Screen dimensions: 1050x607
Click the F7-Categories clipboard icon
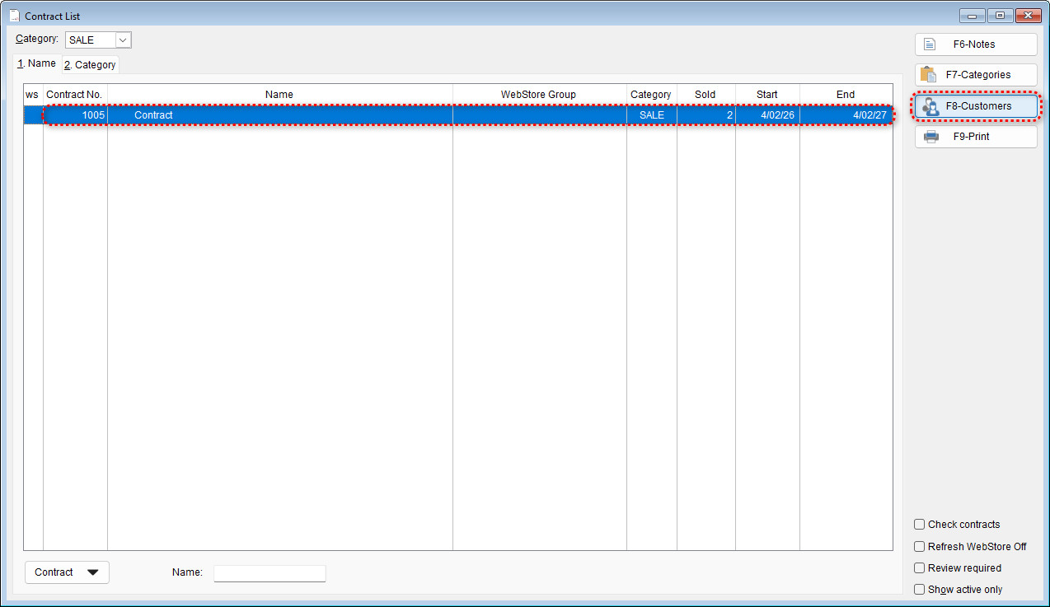(928, 75)
